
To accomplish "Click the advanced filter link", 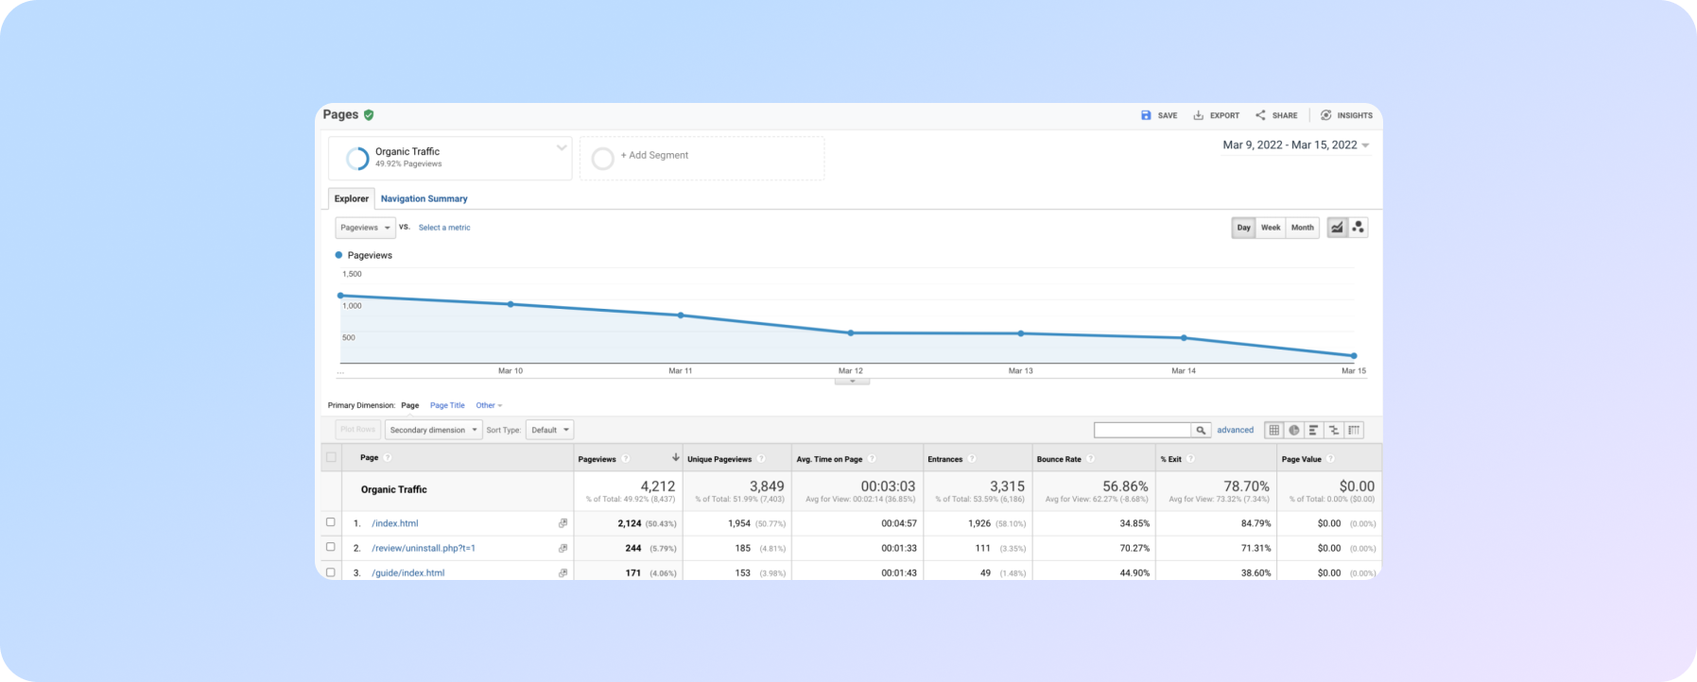I will tap(1235, 430).
